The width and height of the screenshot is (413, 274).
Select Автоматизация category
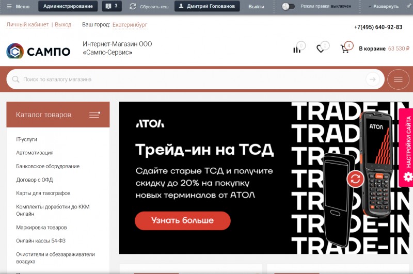pyautogui.click(x=35, y=153)
